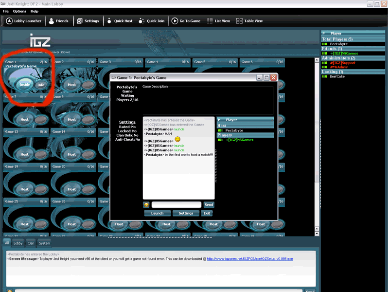Click the Game 4 table header

click(x=167, y=62)
